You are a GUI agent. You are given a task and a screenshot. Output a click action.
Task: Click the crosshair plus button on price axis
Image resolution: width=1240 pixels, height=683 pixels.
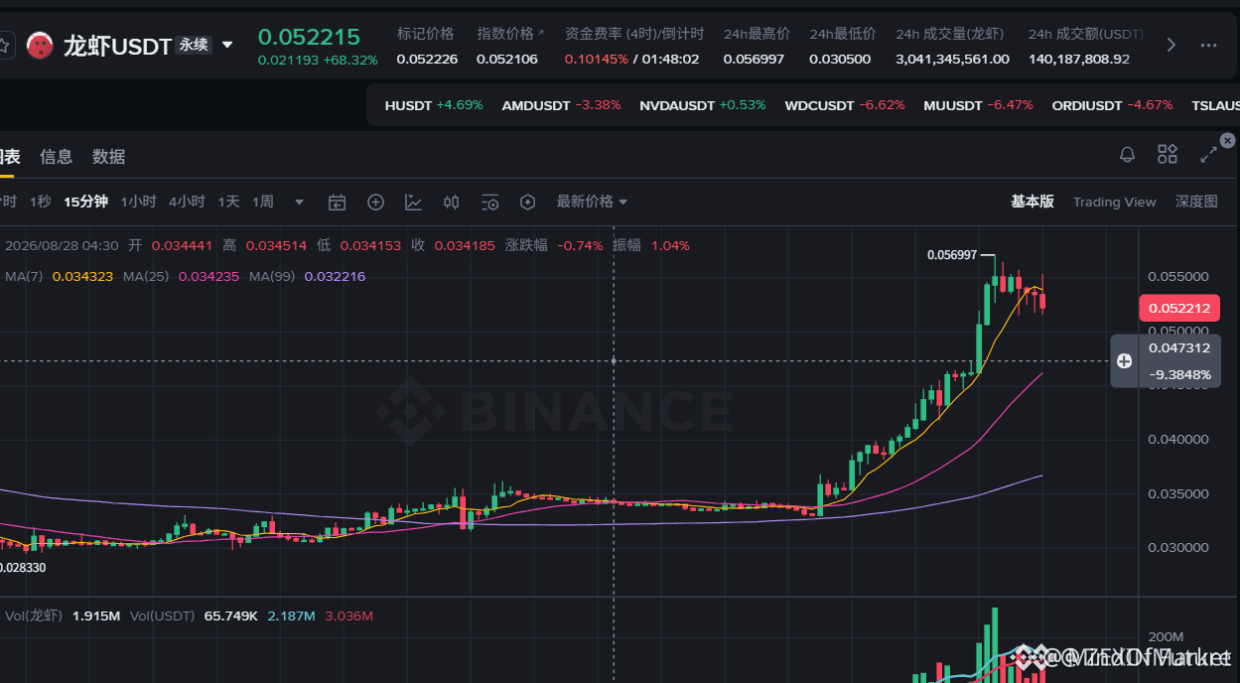(1124, 361)
